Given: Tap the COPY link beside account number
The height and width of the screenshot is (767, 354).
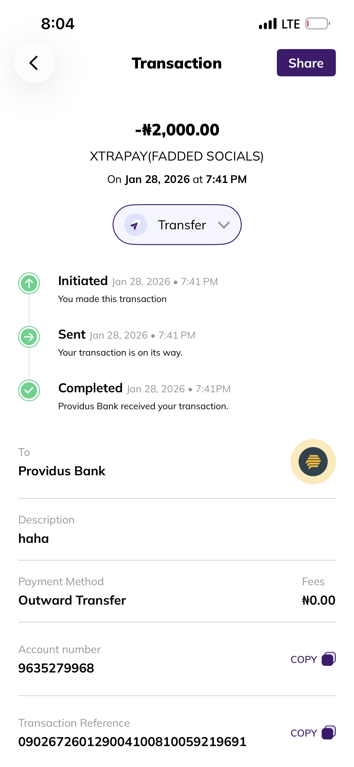Looking at the screenshot, I should coord(304,659).
